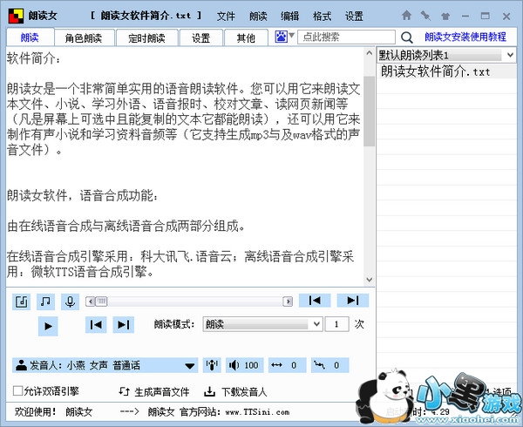Click the 朗读女 red-yellow app logo
The width and height of the screenshot is (523, 427).
16,16
